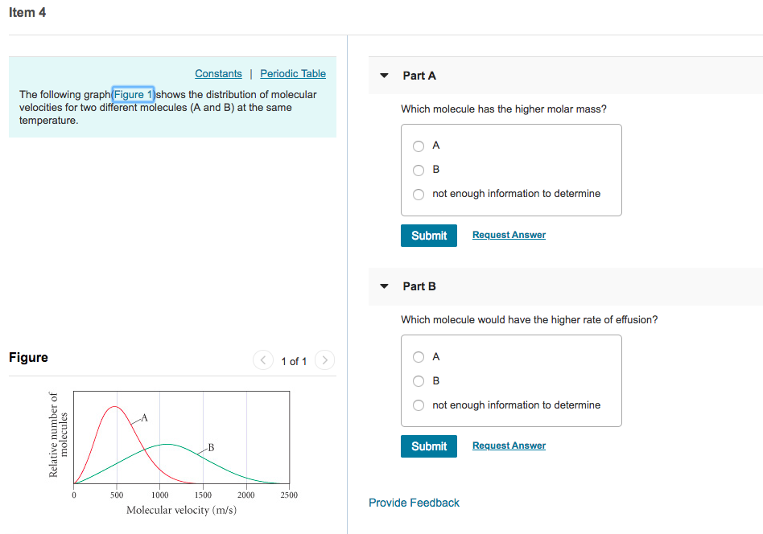The height and width of the screenshot is (534, 763).
Task: Choose 'not enough information' in Part B
Action: 419,405
